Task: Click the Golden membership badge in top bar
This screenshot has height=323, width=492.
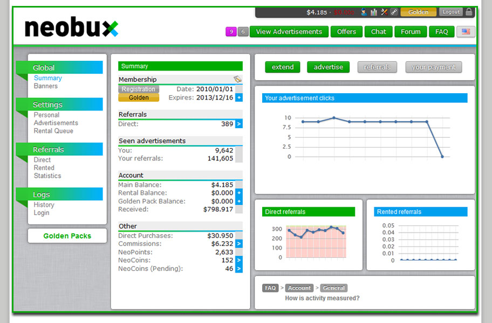Action: tap(418, 12)
